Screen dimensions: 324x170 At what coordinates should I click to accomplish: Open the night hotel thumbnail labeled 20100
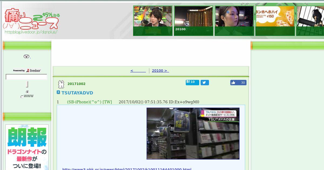(194, 21)
